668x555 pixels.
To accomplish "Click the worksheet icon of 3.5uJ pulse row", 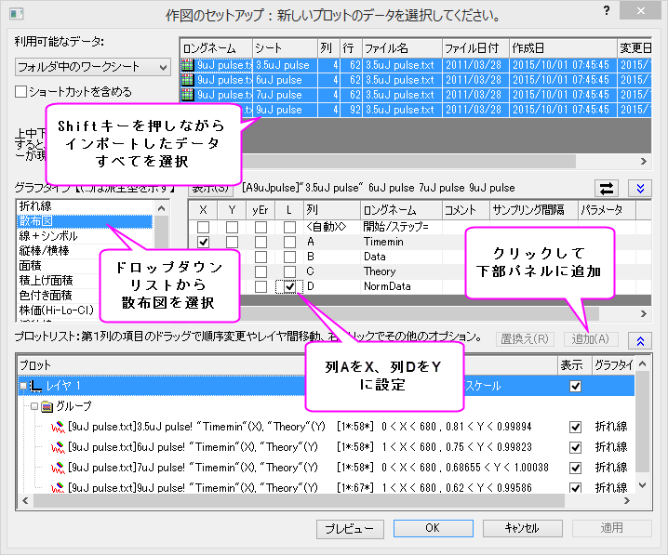I will (x=187, y=65).
